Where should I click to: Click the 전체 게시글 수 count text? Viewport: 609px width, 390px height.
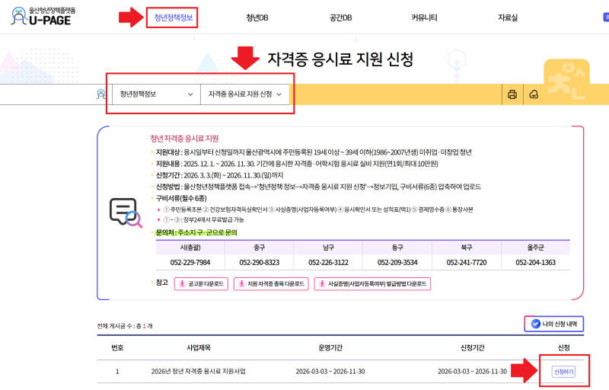(125, 326)
